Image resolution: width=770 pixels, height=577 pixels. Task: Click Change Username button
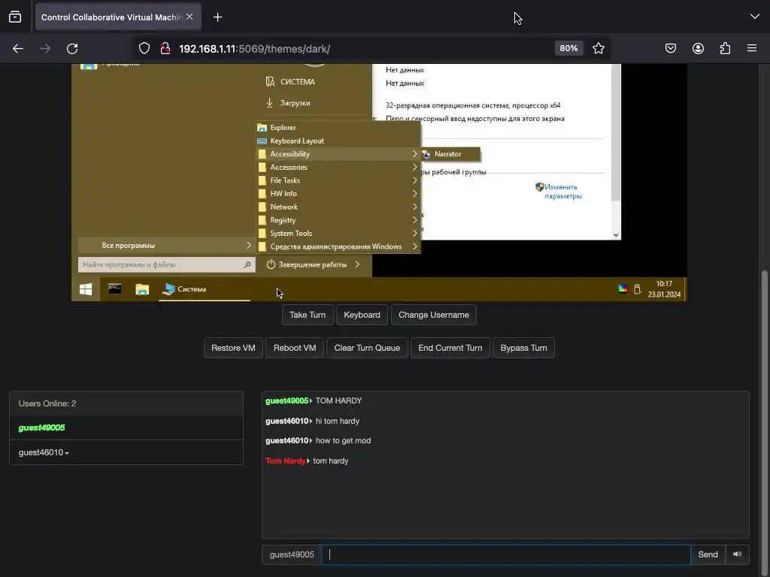(x=434, y=315)
